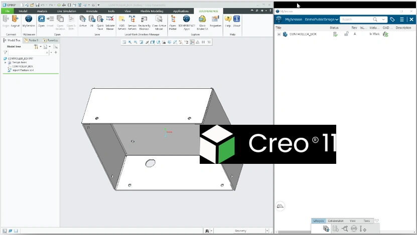Switch to the Applications ribbon tab

coord(181,11)
